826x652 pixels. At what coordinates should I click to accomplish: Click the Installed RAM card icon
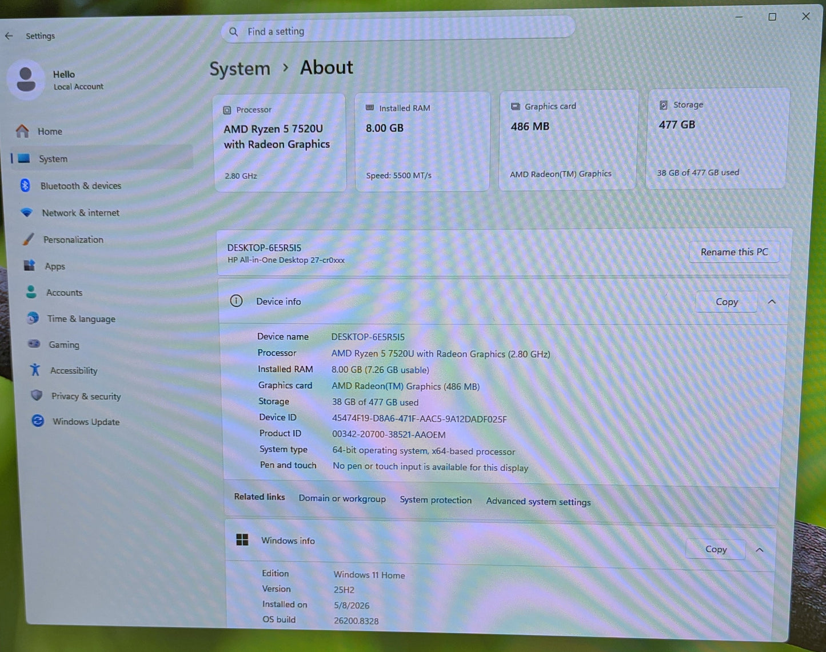pos(370,107)
